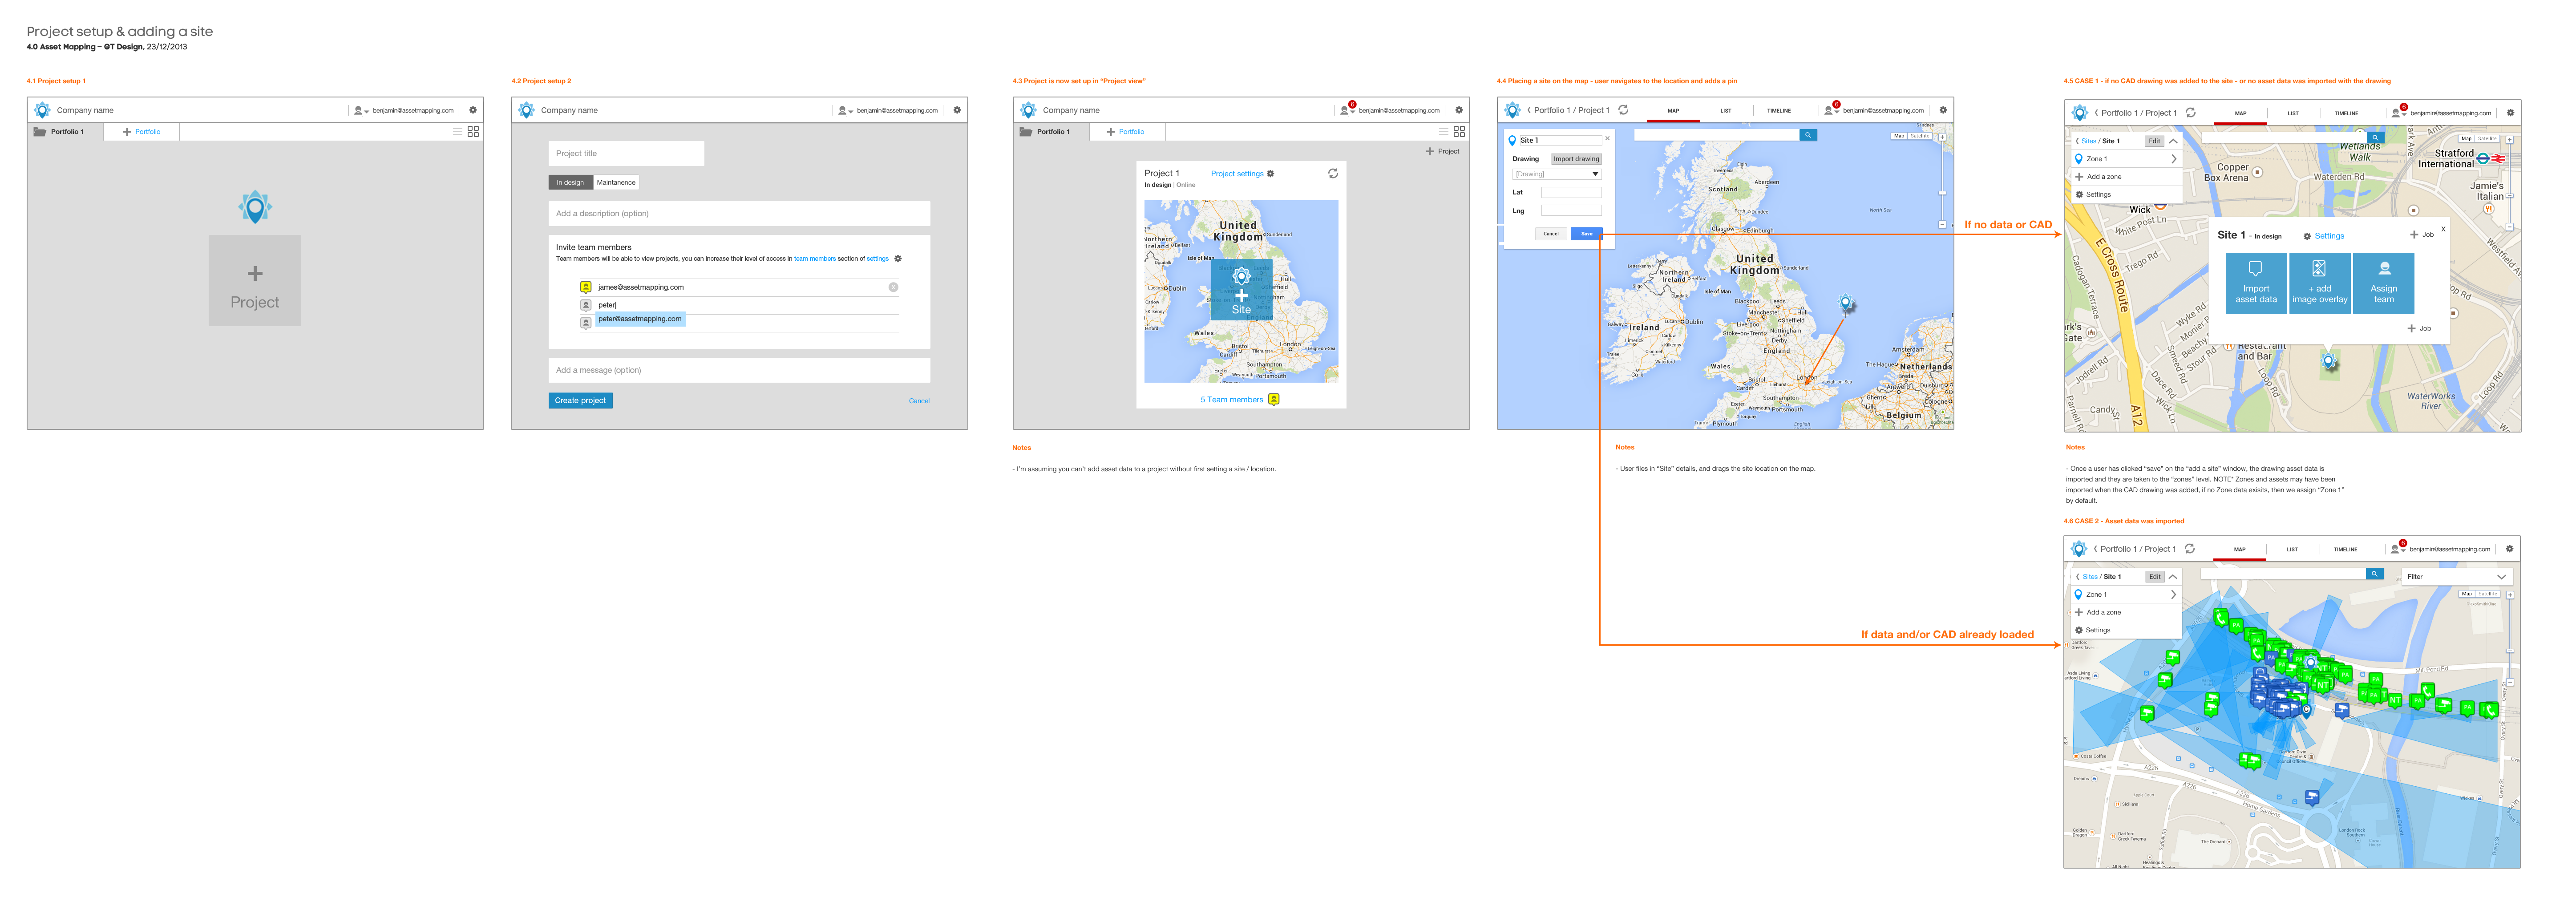Click Edit button in 4.5 side panel
The image size is (2576, 918).
point(2155,141)
